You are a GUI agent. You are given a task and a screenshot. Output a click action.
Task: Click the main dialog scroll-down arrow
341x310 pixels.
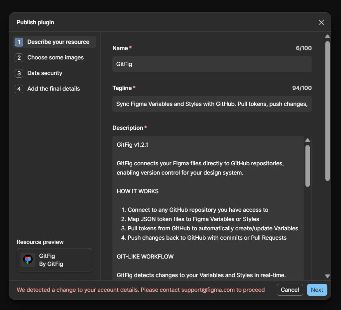click(x=327, y=276)
